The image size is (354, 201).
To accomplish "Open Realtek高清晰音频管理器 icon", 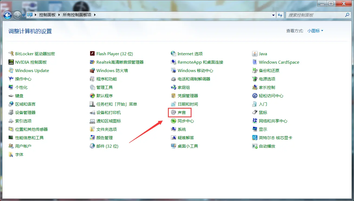I will coord(92,62).
